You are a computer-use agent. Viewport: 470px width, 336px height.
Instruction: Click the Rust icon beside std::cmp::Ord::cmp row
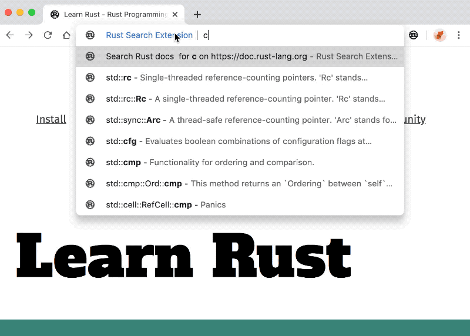tap(90, 183)
